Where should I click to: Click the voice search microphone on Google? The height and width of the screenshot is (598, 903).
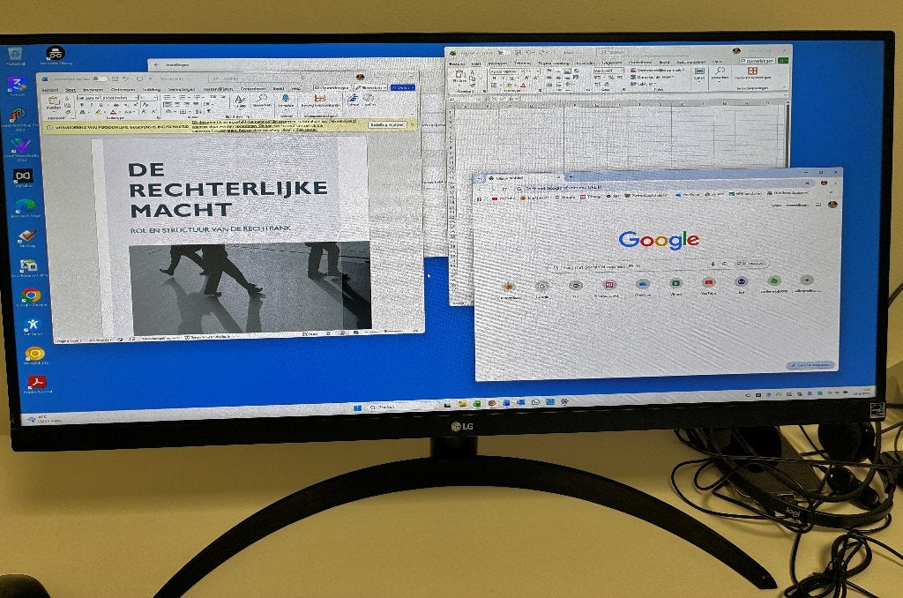713,264
